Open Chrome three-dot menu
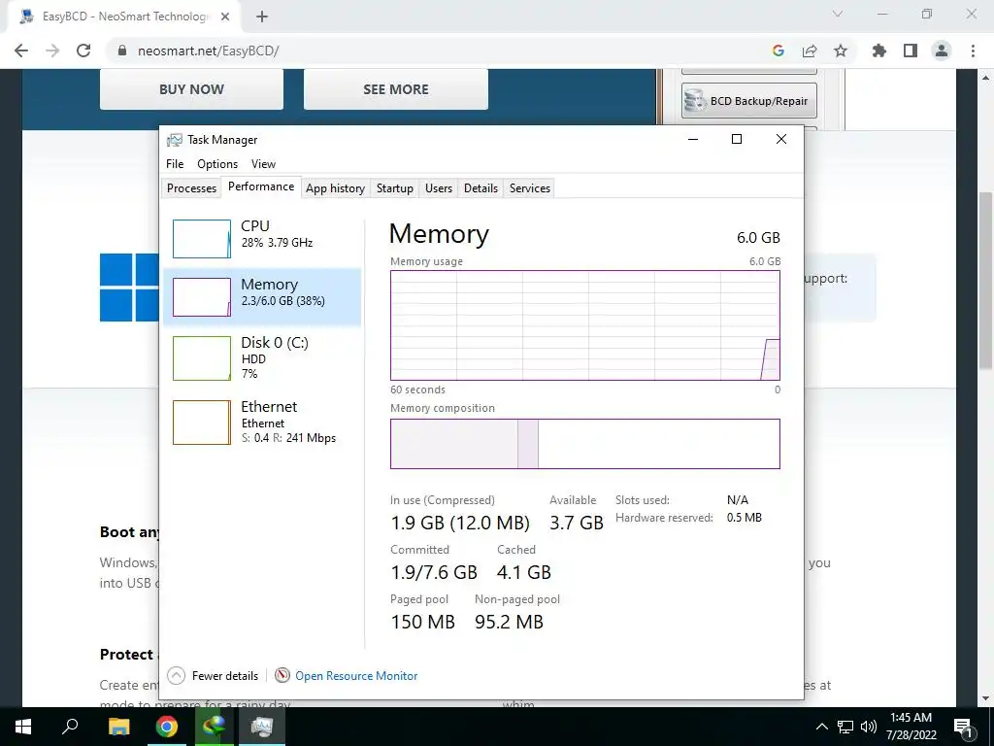 point(973,51)
